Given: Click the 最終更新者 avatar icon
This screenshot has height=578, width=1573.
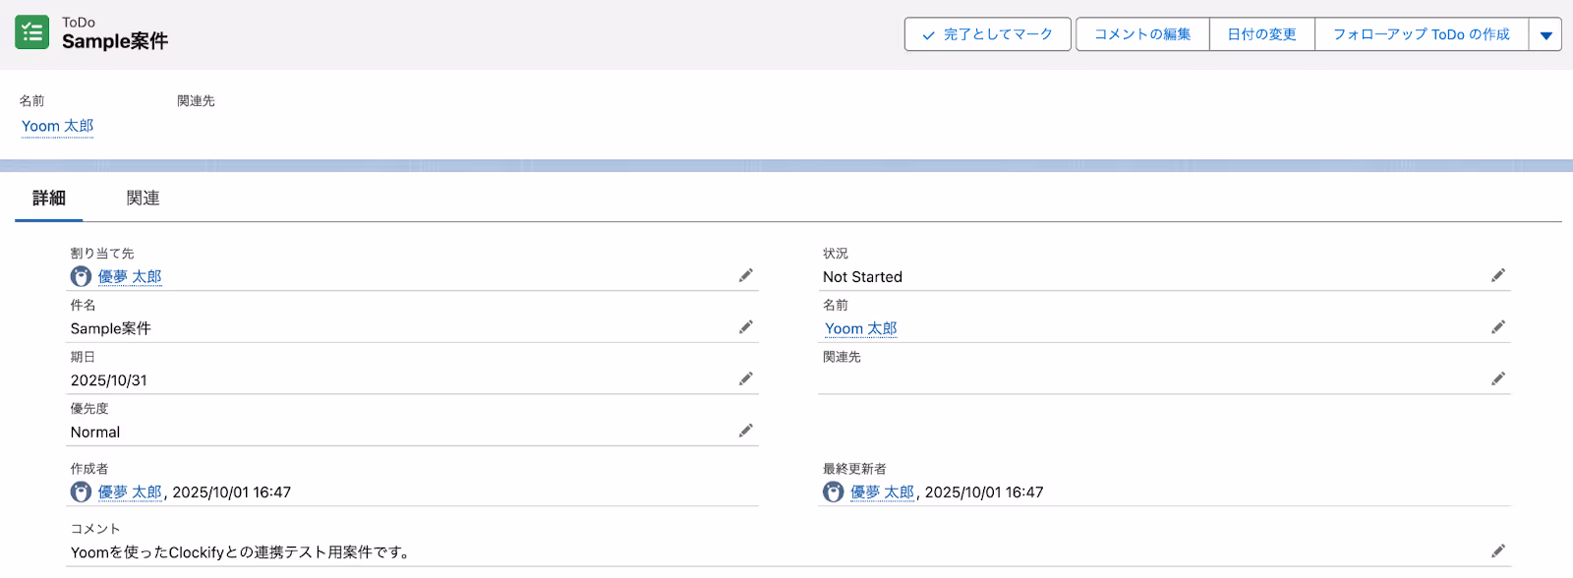Looking at the screenshot, I should pos(834,491).
